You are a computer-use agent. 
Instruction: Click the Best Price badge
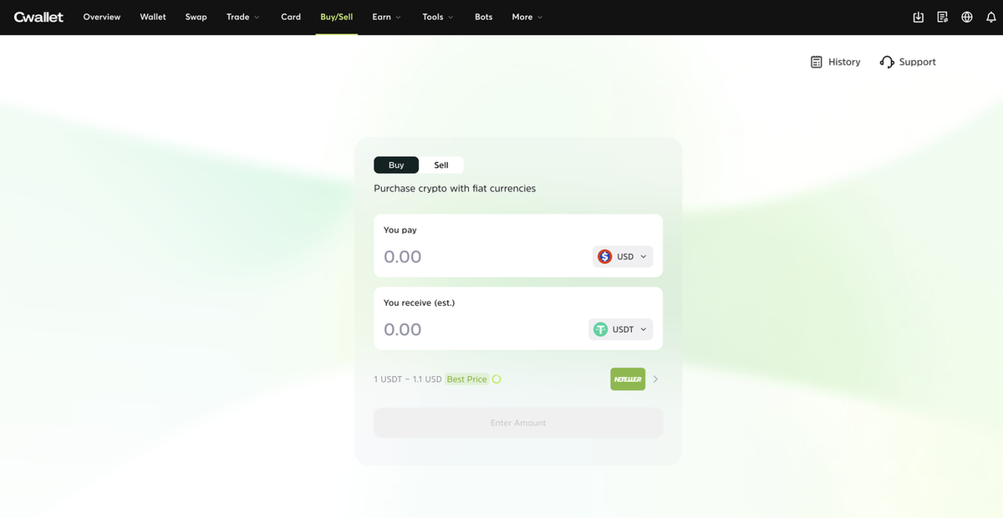466,379
